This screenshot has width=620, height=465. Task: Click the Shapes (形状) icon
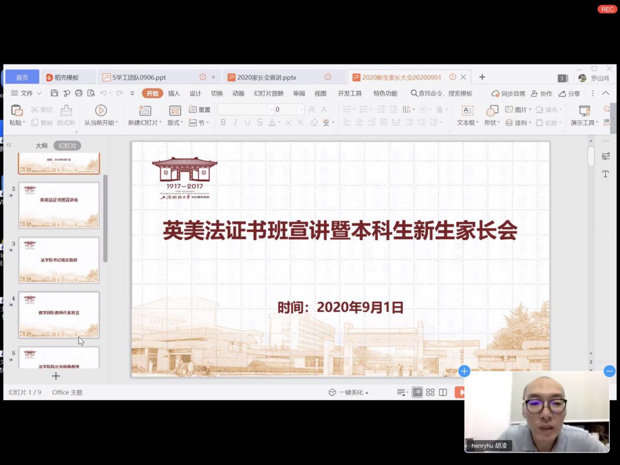(492, 110)
